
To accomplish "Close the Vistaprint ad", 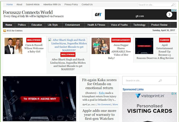I will point(176,93).
